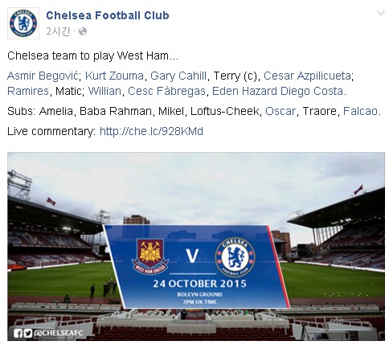Open Kurt Zouma tagged link

(x=114, y=76)
